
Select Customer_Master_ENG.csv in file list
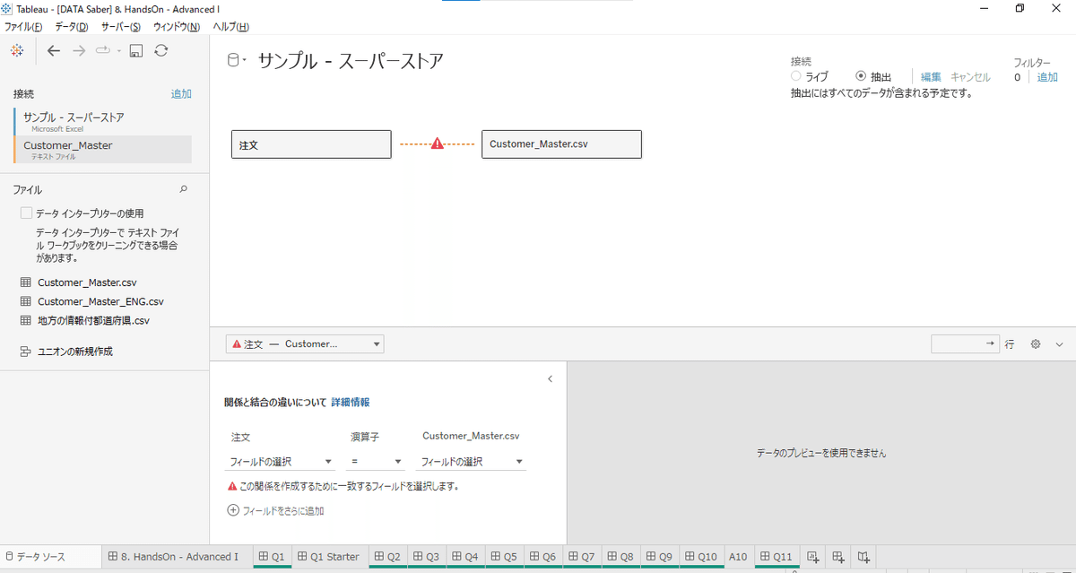[x=100, y=301]
